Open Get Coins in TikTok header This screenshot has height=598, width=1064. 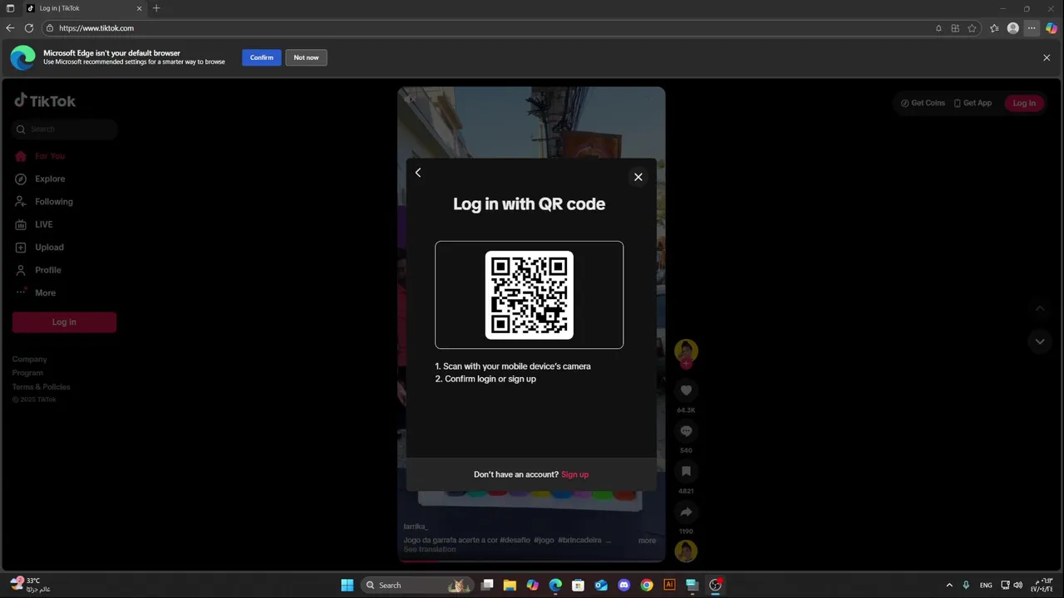coord(923,103)
